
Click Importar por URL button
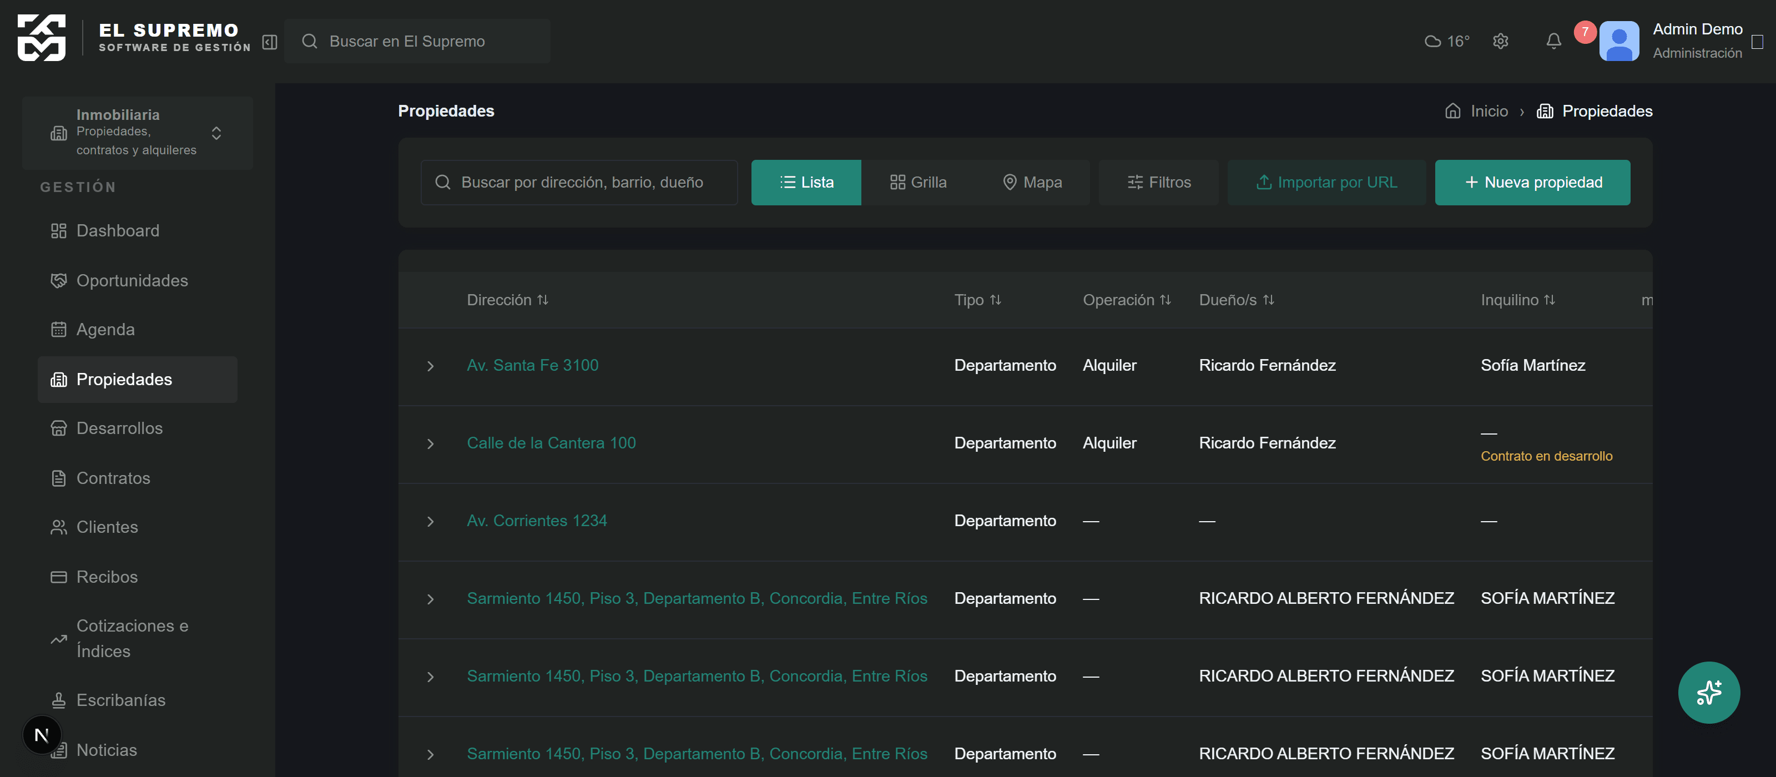(x=1326, y=182)
